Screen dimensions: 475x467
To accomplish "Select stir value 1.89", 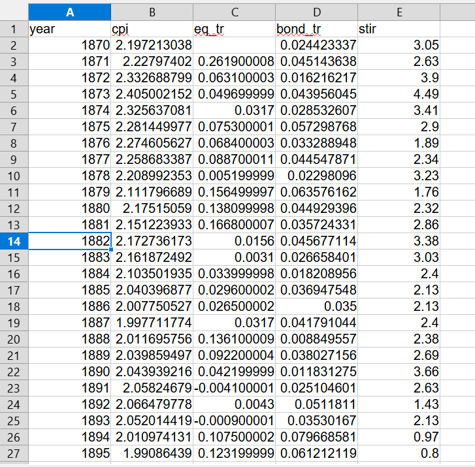I will (399, 143).
